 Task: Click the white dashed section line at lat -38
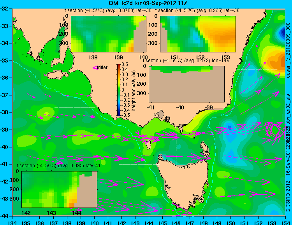75,107
